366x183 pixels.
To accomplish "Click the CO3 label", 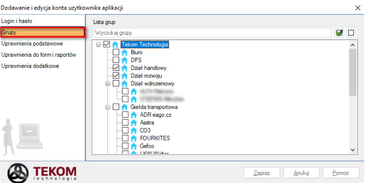I will pos(145,130).
